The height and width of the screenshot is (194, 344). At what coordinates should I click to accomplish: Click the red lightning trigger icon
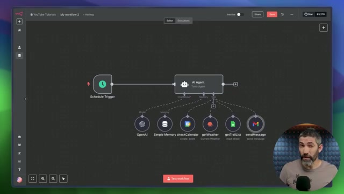click(x=88, y=84)
